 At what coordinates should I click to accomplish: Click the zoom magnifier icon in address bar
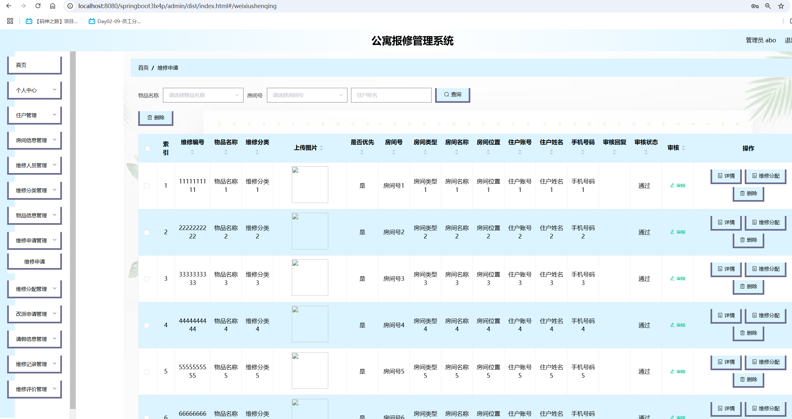[x=768, y=6]
